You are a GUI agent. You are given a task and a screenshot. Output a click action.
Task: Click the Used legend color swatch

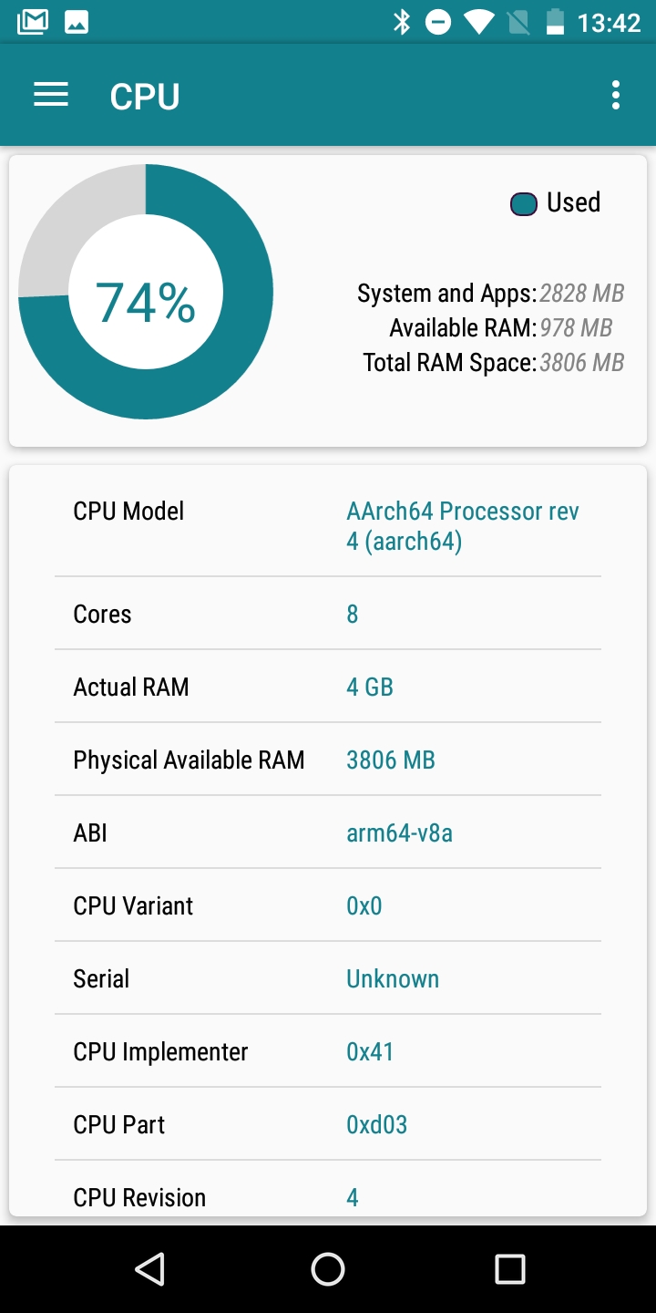click(524, 204)
